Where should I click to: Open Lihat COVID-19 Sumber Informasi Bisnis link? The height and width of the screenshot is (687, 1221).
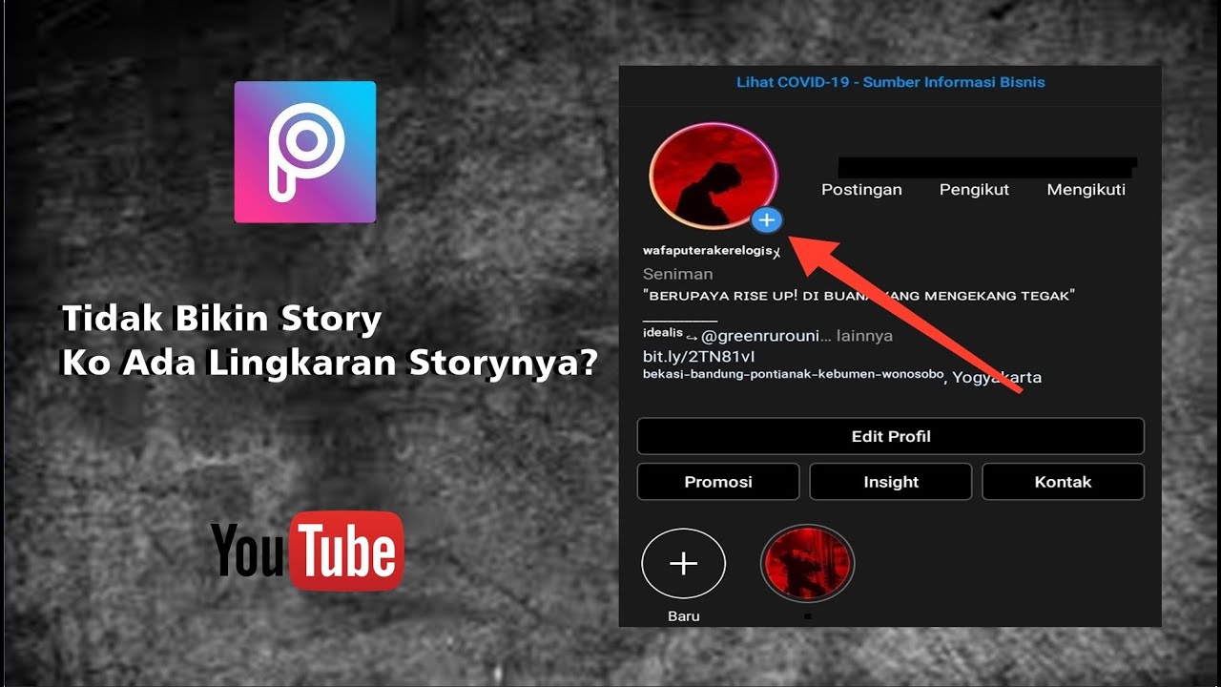point(890,82)
